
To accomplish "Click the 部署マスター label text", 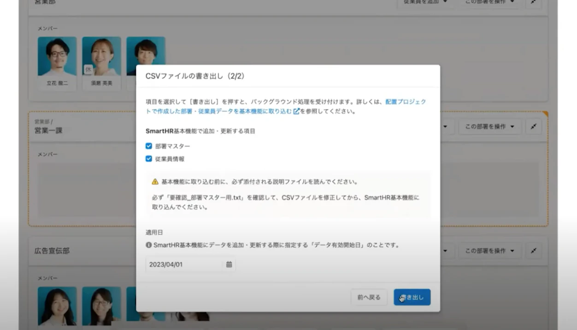I will click(172, 146).
